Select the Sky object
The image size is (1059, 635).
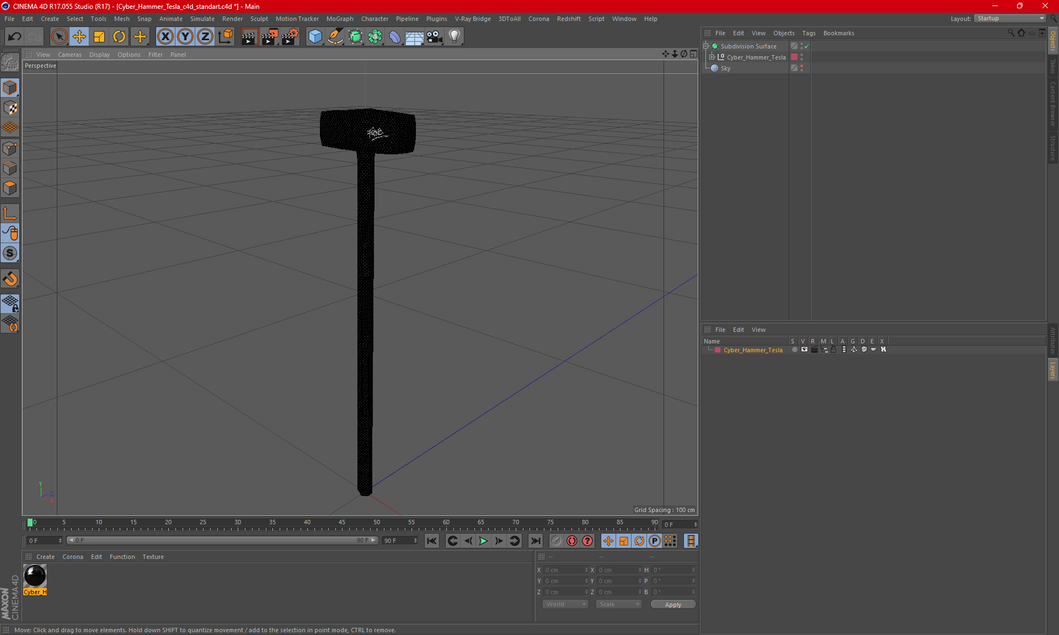pos(725,68)
